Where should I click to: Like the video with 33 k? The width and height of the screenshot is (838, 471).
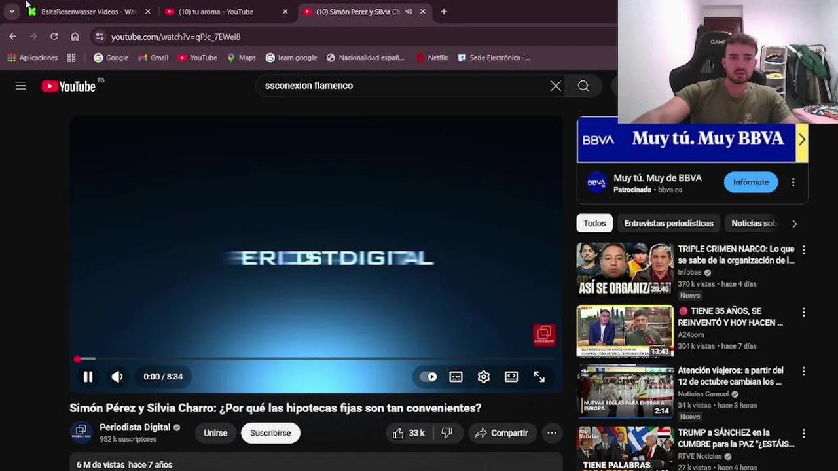pos(409,433)
